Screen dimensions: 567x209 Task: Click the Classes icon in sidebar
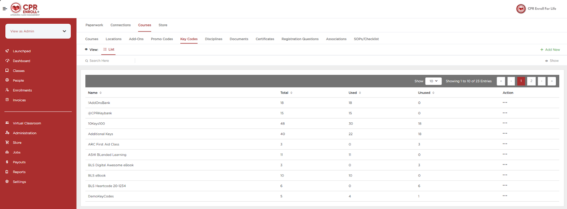(x=7, y=70)
